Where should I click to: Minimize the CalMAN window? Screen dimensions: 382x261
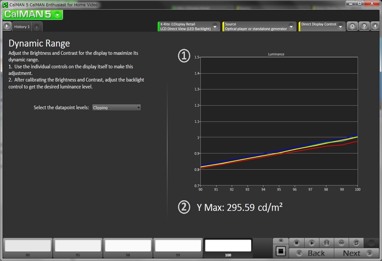(351, 3)
